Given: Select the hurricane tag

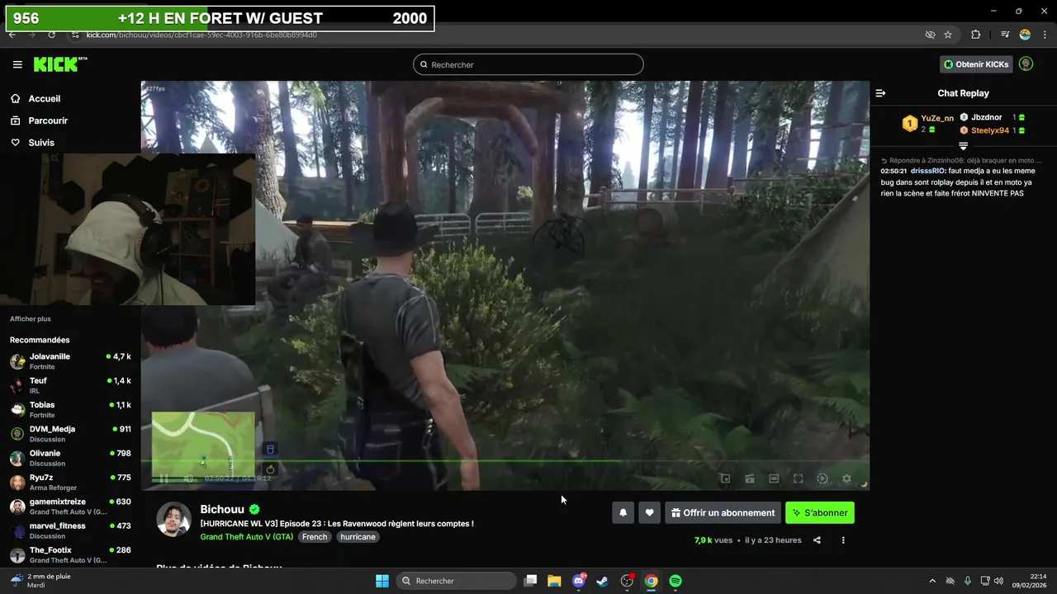Looking at the screenshot, I should pyautogui.click(x=358, y=536).
